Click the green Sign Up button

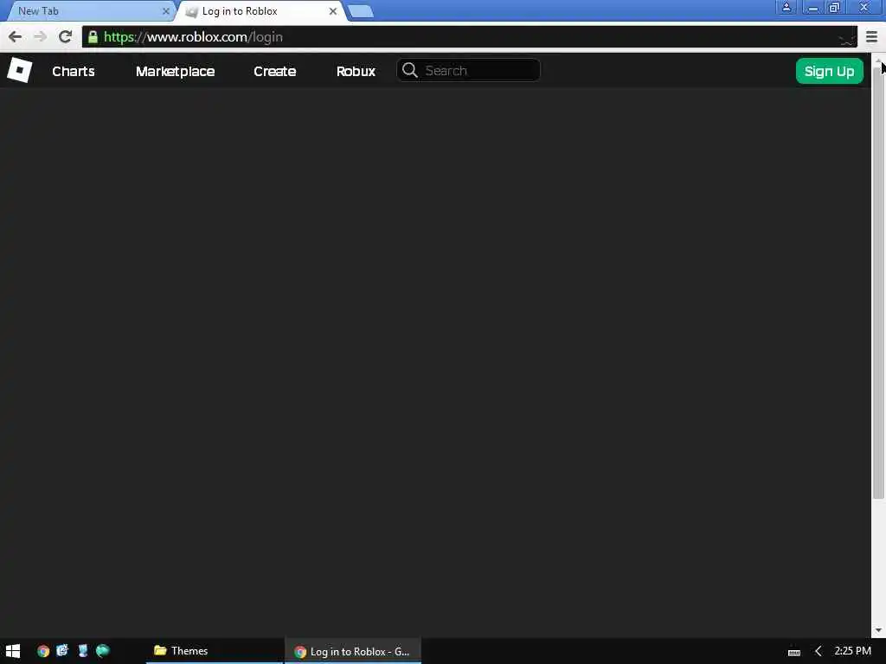point(830,71)
